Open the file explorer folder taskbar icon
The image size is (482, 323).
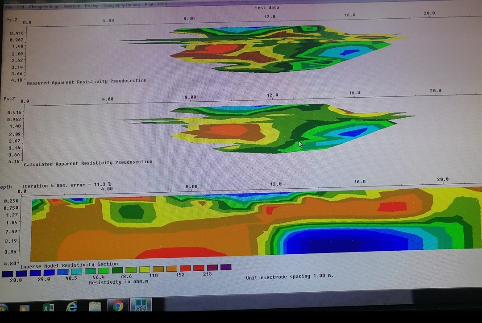(95, 307)
